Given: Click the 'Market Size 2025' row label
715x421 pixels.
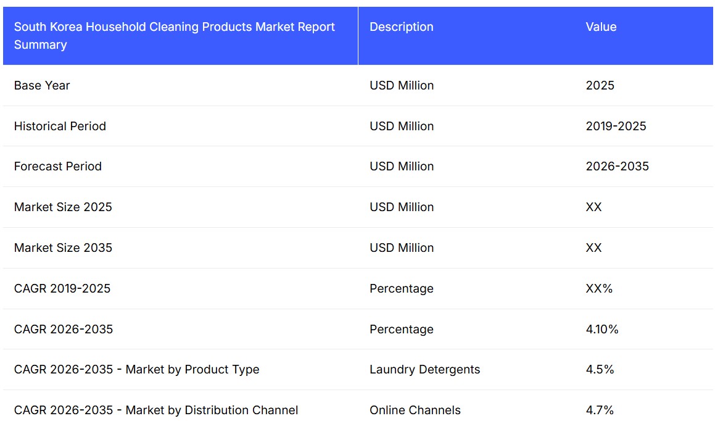Looking at the screenshot, I should coord(63,207).
